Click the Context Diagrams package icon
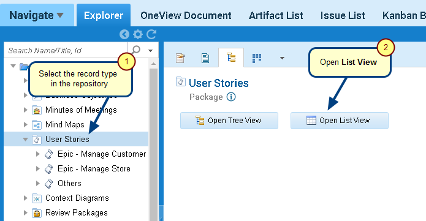426x221 pixels. [x=37, y=198]
